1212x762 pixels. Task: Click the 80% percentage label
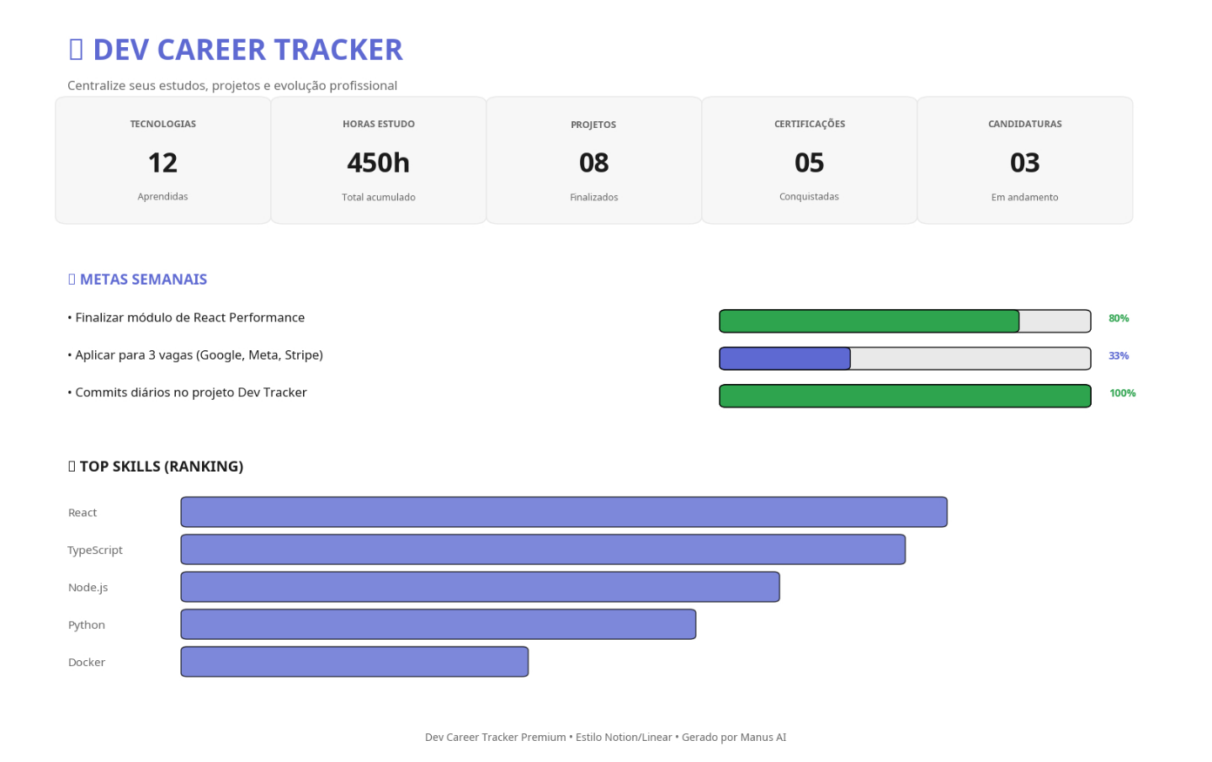click(1119, 318)
